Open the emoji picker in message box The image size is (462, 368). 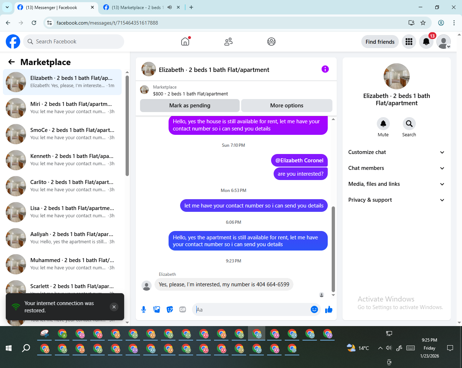coord(314,309)
